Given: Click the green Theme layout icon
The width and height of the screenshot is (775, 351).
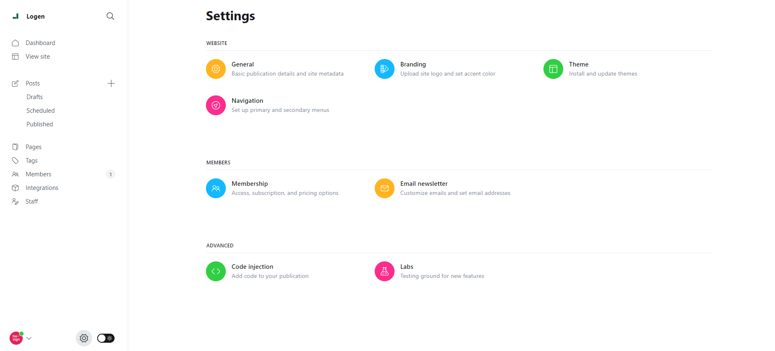Looking at the screenshot, I should 553,69.
